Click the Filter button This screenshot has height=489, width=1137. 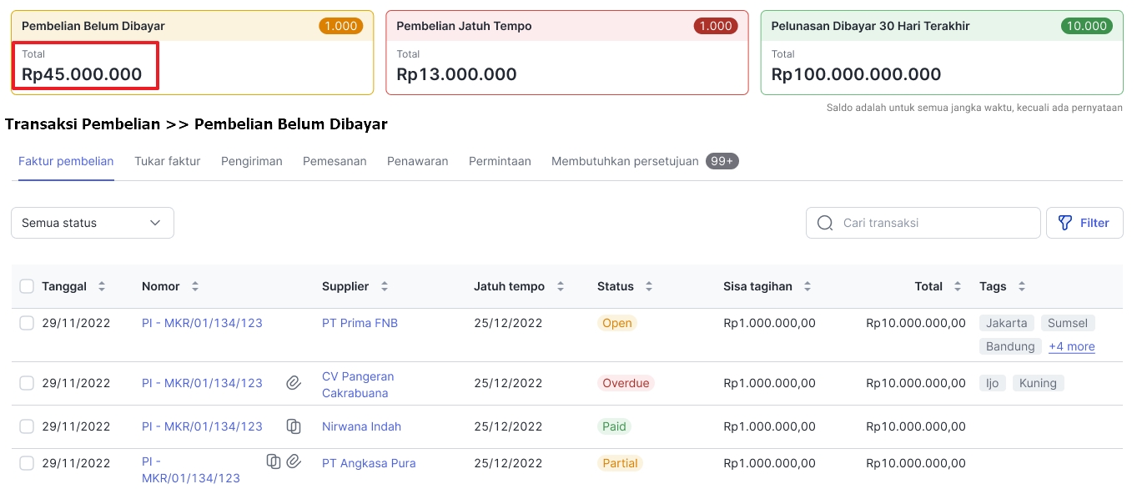click(x=1084, y=223)
